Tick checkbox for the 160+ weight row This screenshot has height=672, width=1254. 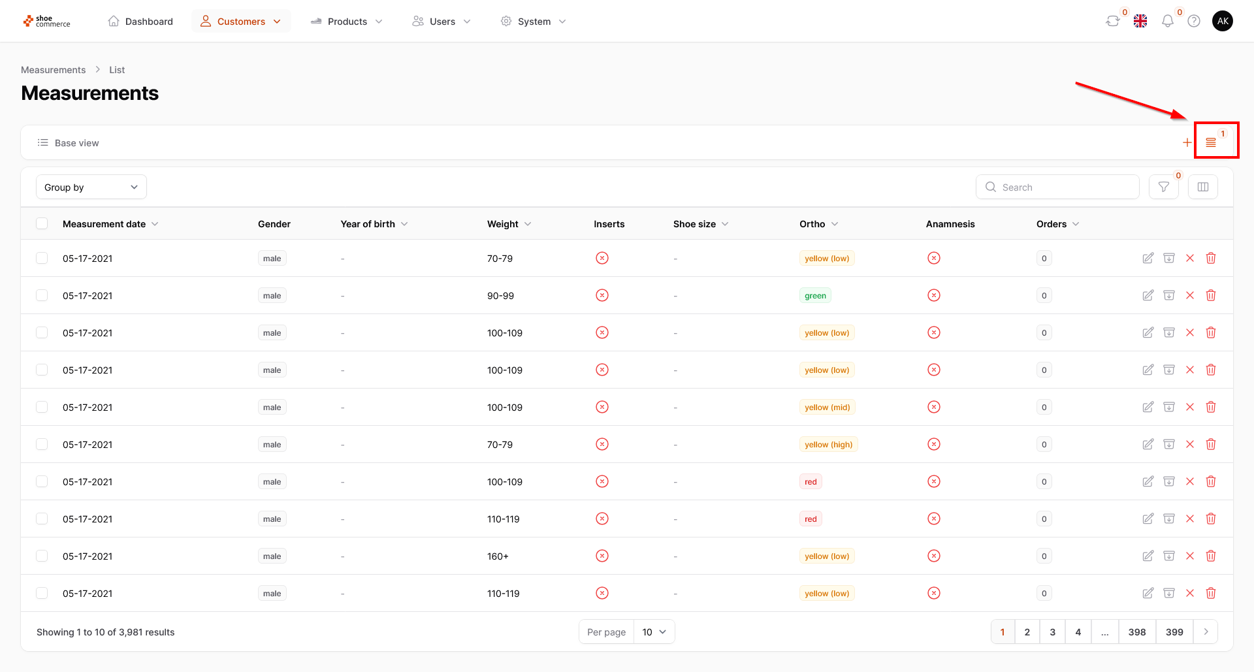pos(42,556)
